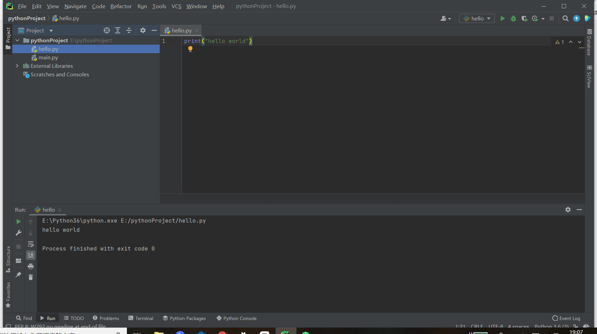597x334 pixels.
Task: Open the hello run configuration dropdown
Action: [477, 18]
